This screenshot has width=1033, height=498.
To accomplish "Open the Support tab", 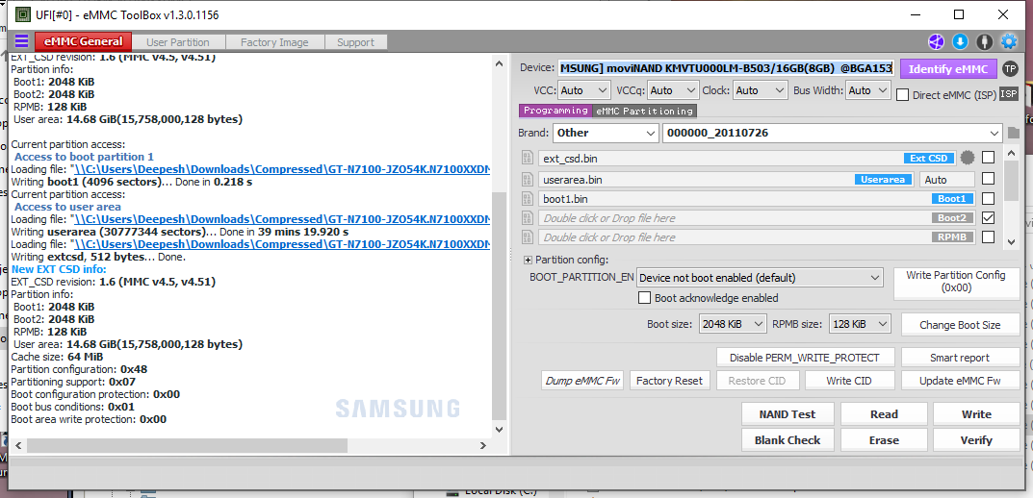I will point(356,42).
